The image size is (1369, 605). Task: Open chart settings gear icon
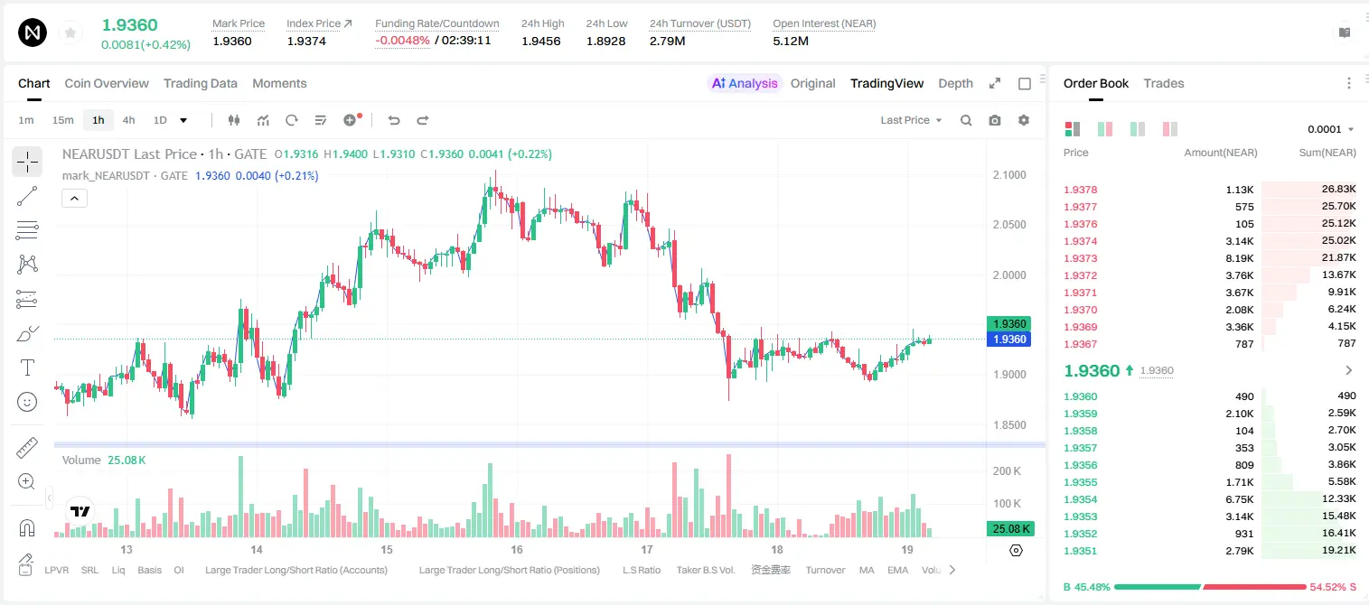tap(1024, 120)
